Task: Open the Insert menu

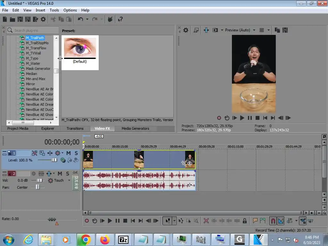Action: (x=40, y=10)
